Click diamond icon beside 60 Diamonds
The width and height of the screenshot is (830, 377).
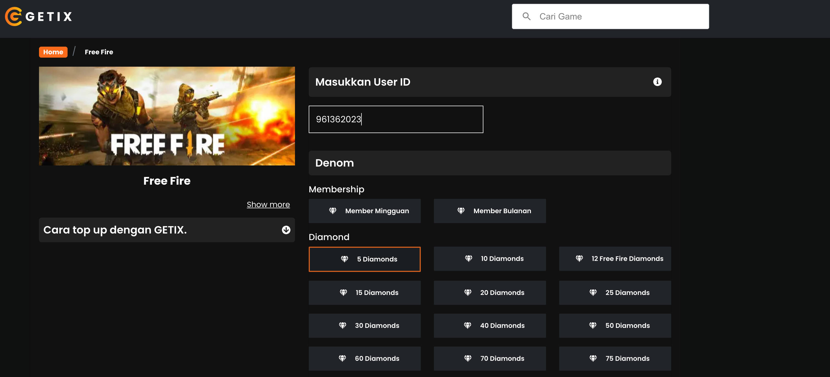pos(342,358)
